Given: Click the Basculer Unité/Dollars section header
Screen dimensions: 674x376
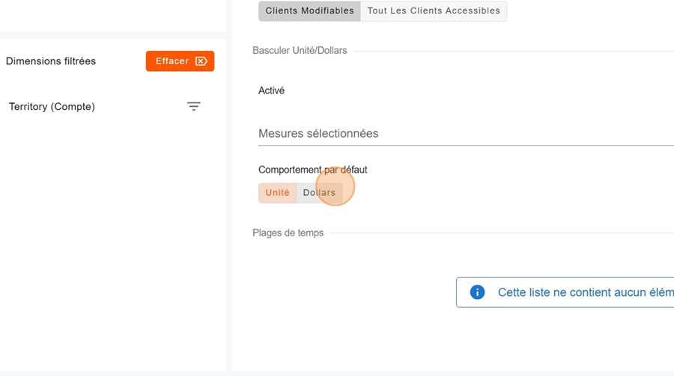Looking at the screenshot, I should coord(300,51).
